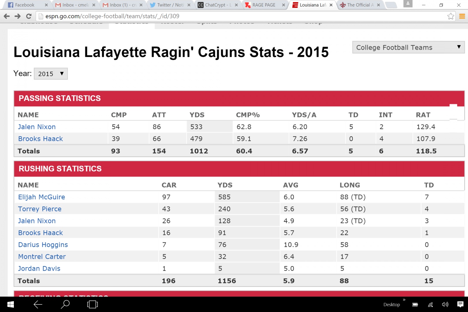468x312 pixels.
Task: Open Windows Start menu
Action: pos(10,304)
